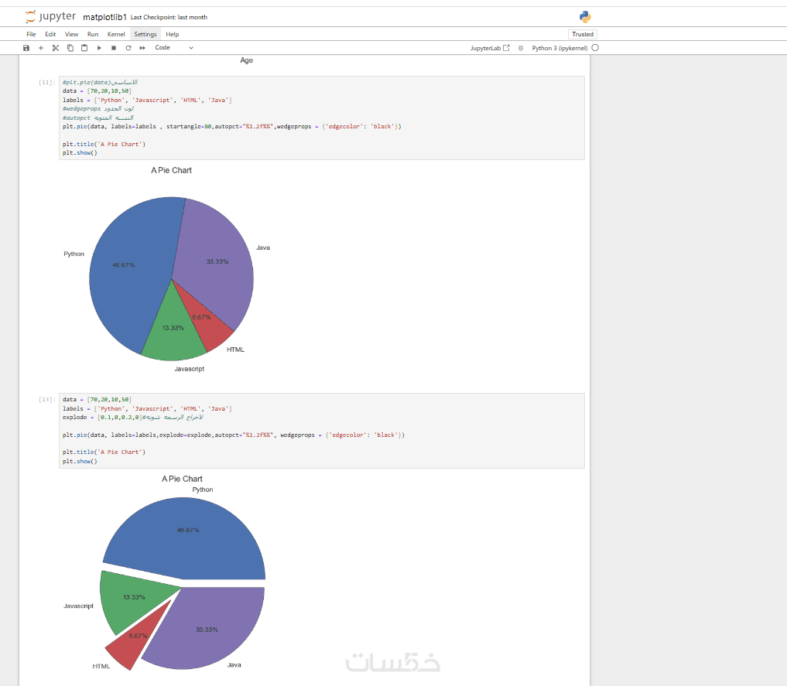Click the Javascript label of second pie

(x=78, y=606)
